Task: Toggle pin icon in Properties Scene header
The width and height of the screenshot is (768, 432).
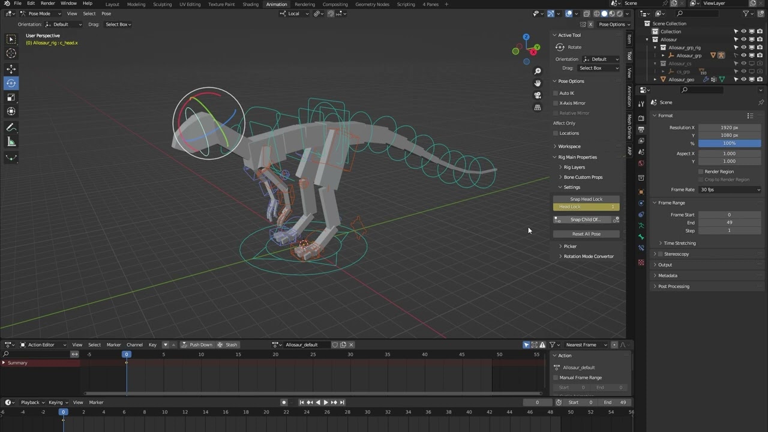Action: pyautogui.click(x=761, y=102)
